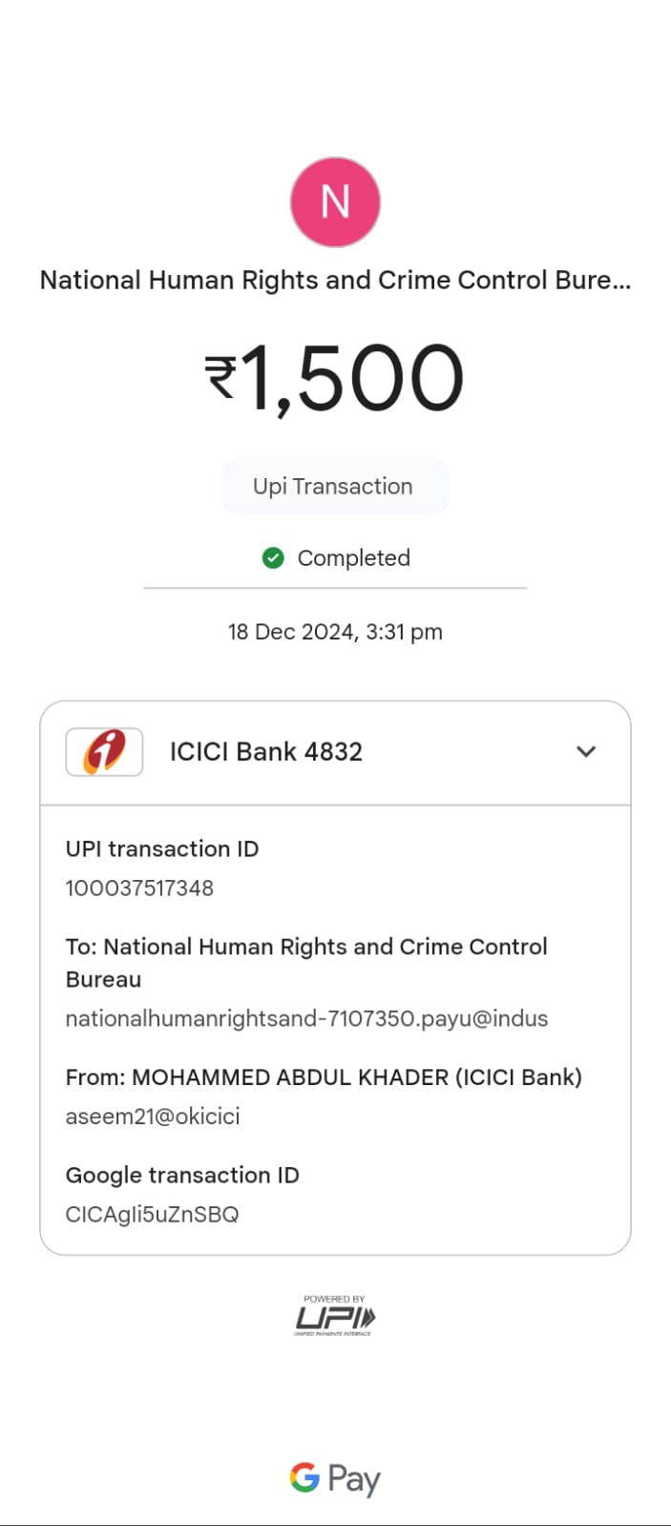Click the sender address aseem21@okicici
671x1526 pixels.
(x=153, y=1117)
